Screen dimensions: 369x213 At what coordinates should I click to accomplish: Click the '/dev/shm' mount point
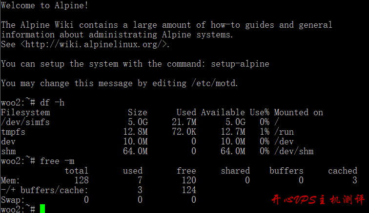click(294, 151)
